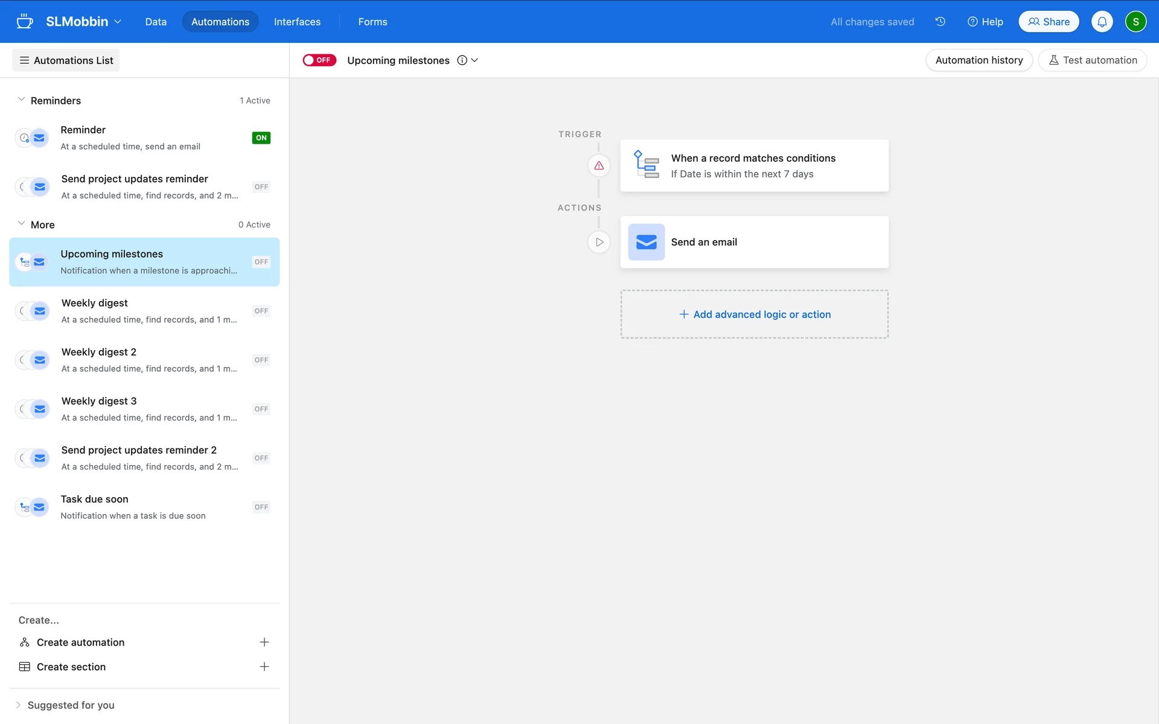This screenshot has width=1159, height=724.
Task: Open user profile avatar S
Action: click(x=1135, y=22)
